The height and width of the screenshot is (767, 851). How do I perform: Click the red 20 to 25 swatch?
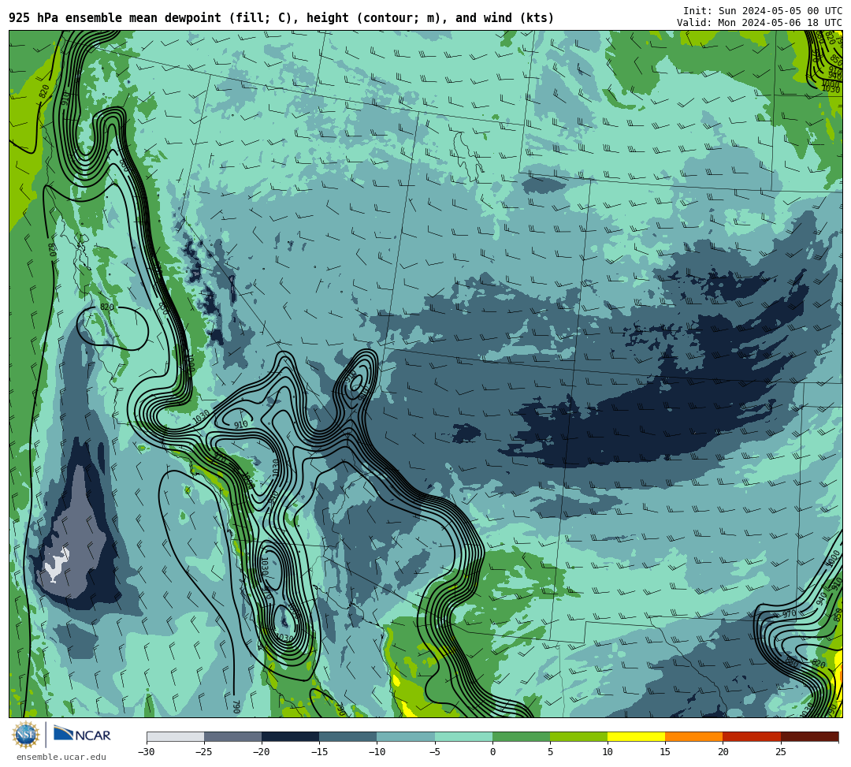752,736
